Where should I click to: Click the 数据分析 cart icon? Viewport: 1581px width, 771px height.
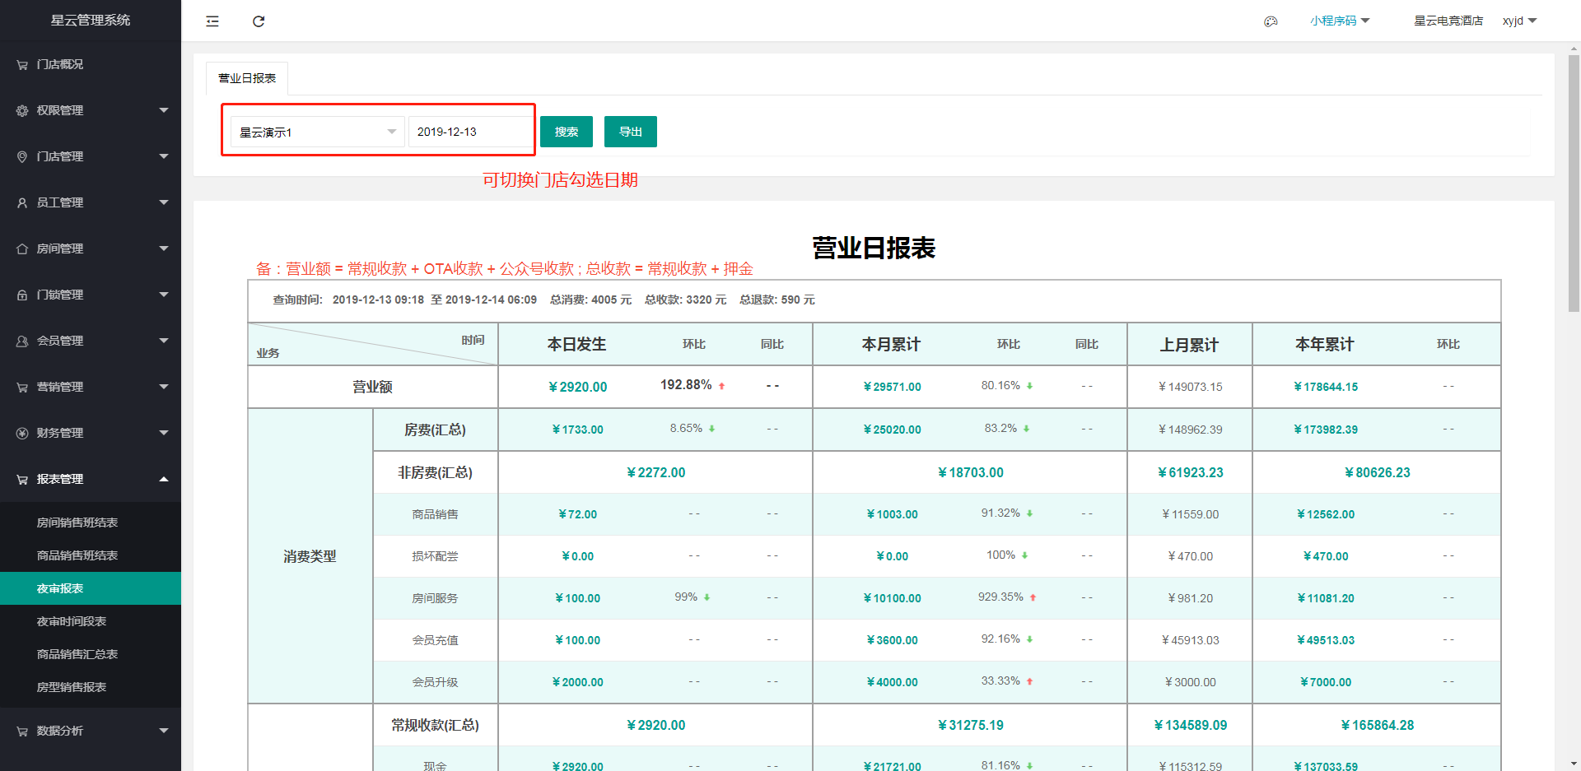22,731
